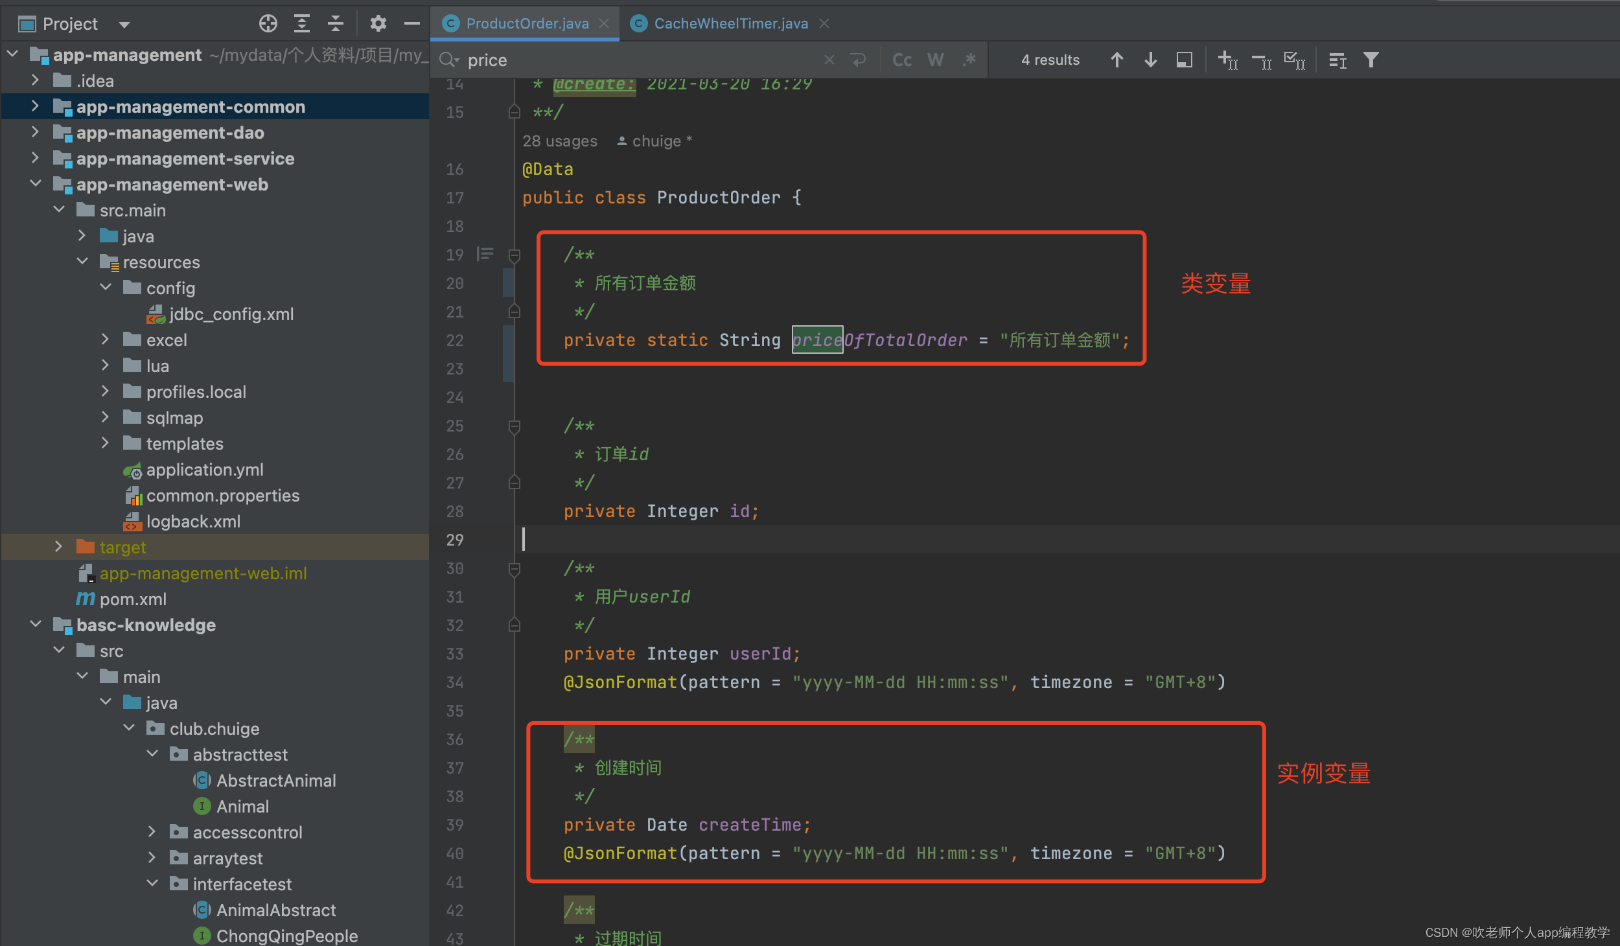Toggle Regex search option
Screen dimensions: 1620x946
click(x=969, y=60)
